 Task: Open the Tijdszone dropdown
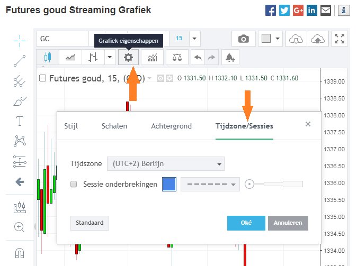point(165,164)
